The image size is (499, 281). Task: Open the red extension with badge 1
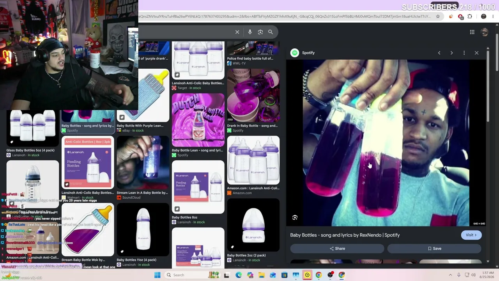tap(460, 16)
